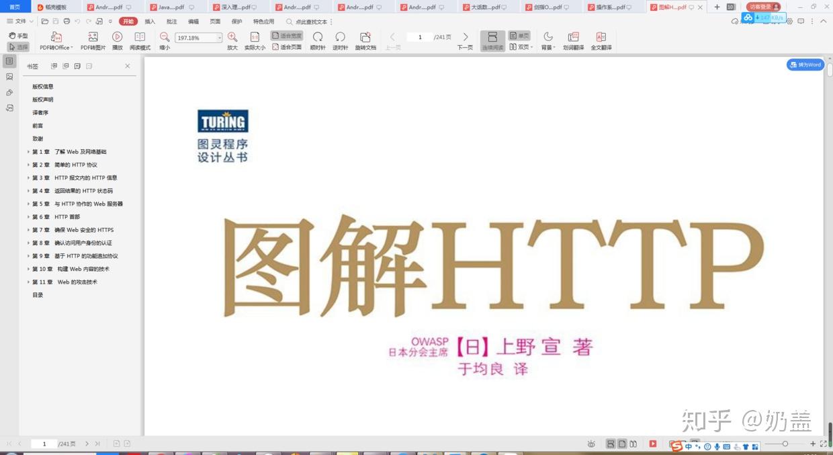Zoom out with 缩小 button
Screen dimensions: 833x455
pos(165,41)
